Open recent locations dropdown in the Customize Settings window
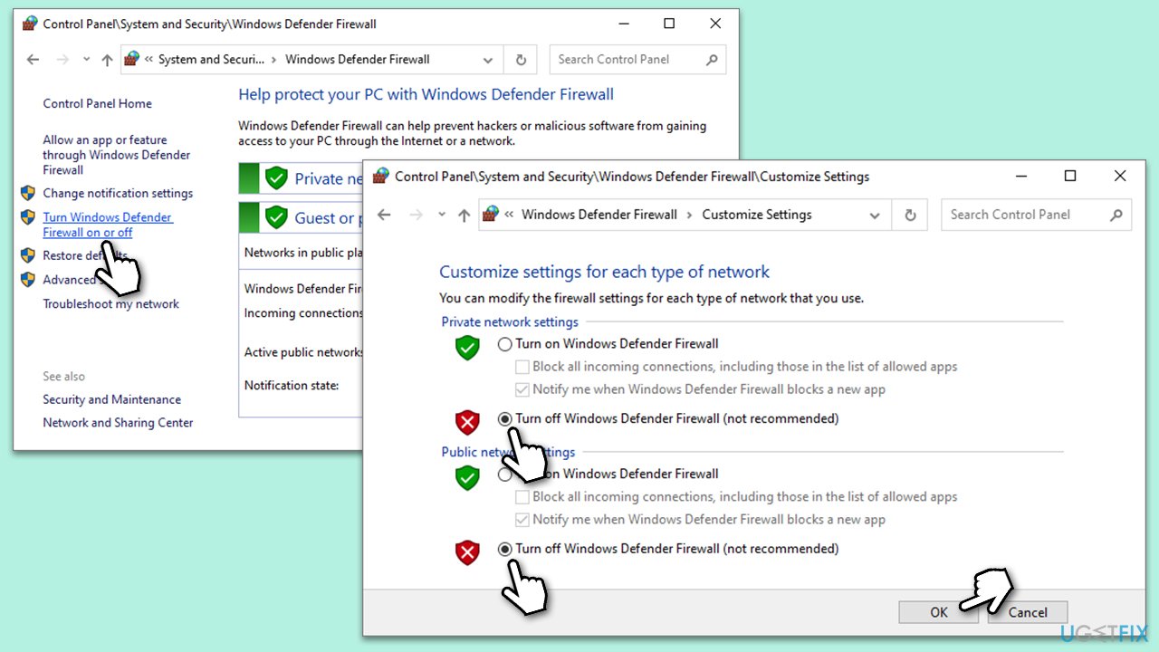 pyautogui.click(x=442, y=215)
